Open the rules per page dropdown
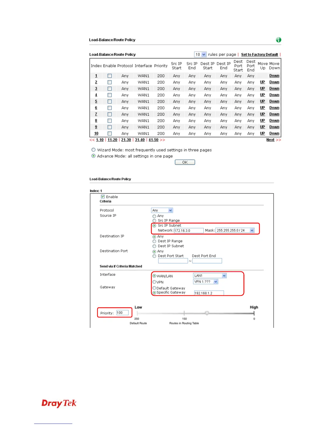The image size is (329, 426). 200,54
